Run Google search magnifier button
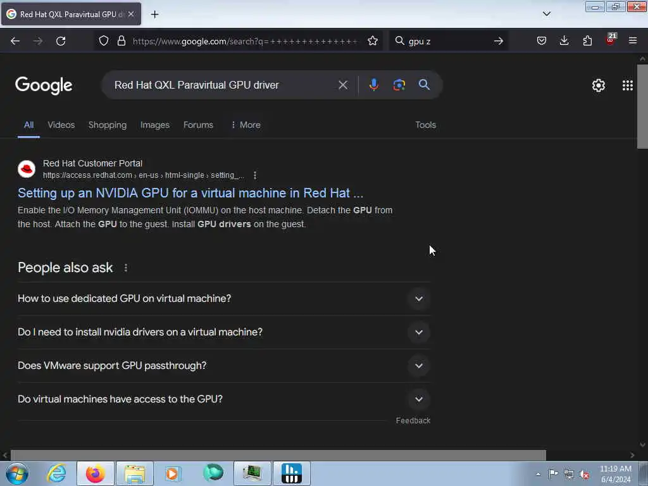This screenshot has width=648, height=486. point(424,85)
